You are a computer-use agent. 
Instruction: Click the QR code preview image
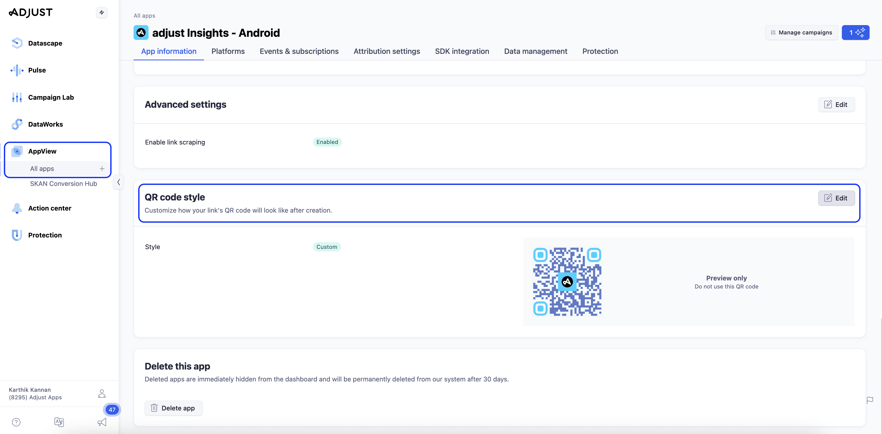[x=567, y=281]
